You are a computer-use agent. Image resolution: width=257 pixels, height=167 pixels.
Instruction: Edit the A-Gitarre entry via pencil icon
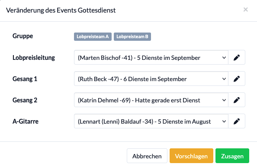point(237,121)
